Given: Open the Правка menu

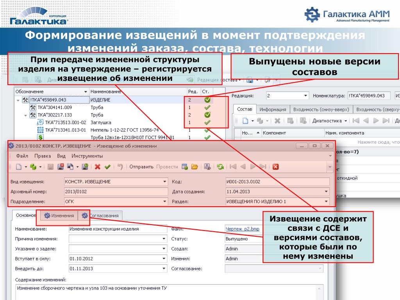Looking at the screenshot, I should [x=43, y=156].
